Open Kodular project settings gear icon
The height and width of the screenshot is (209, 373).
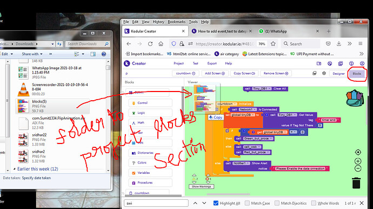tap(324, 74)
